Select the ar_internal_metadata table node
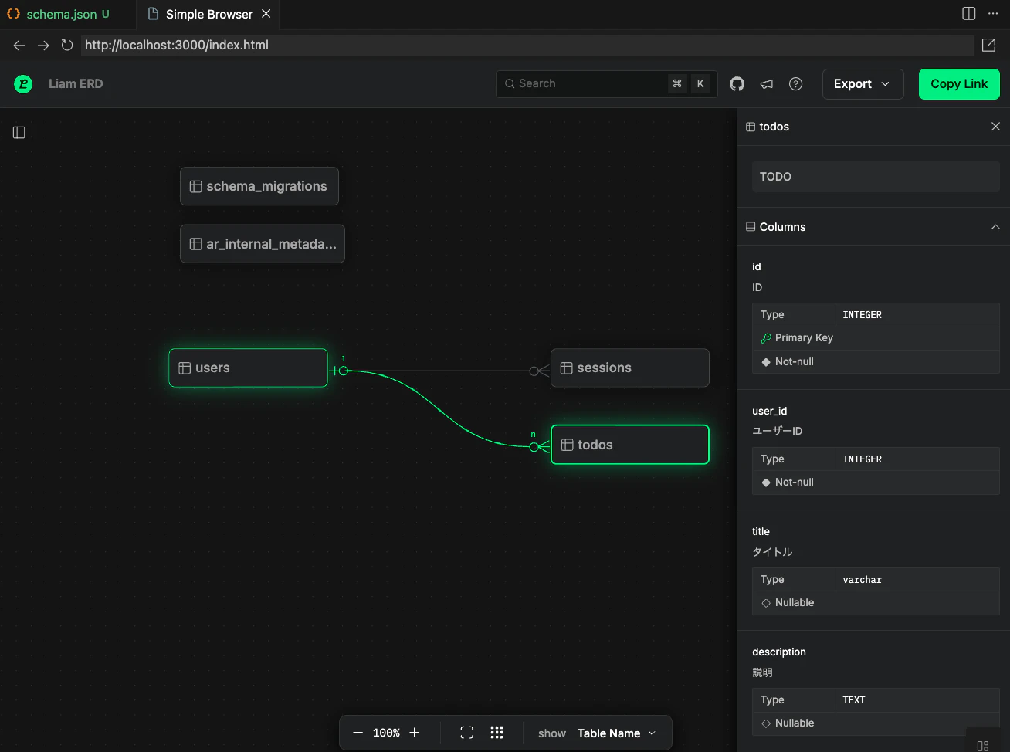 coord(263,244)
